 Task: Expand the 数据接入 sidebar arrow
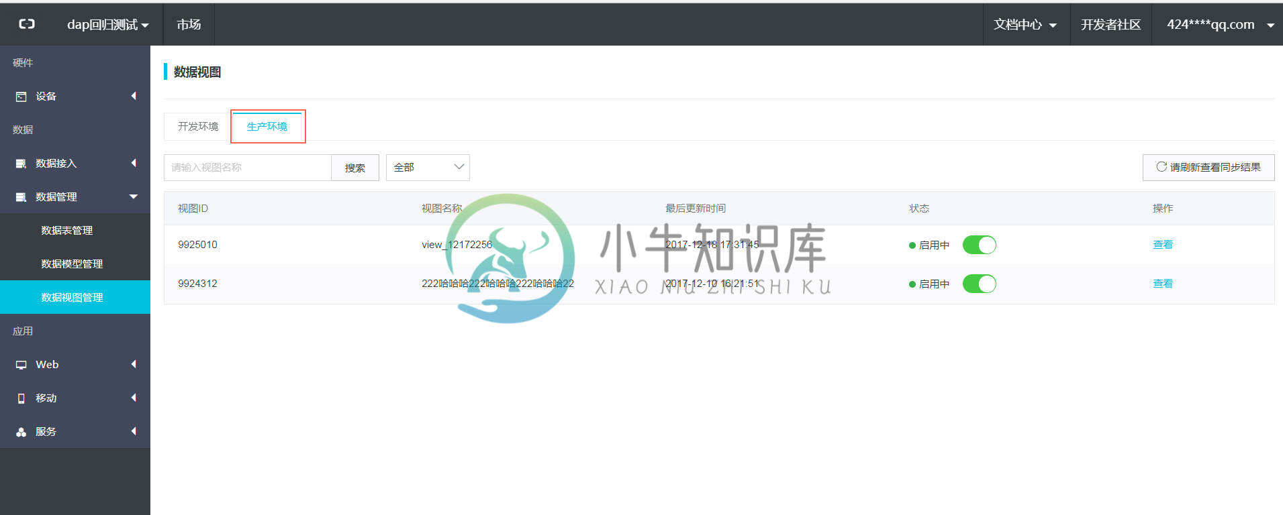pos(134,163)
